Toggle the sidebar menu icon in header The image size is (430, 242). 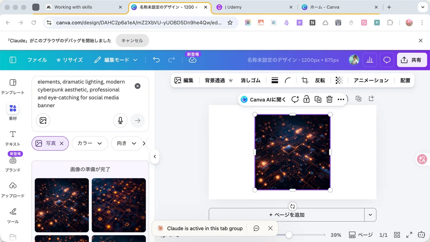[x=13, y=60]
